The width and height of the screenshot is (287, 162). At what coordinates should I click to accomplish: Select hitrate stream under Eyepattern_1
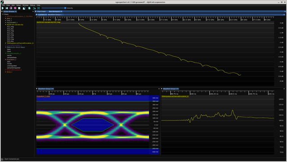pos(9,64)
